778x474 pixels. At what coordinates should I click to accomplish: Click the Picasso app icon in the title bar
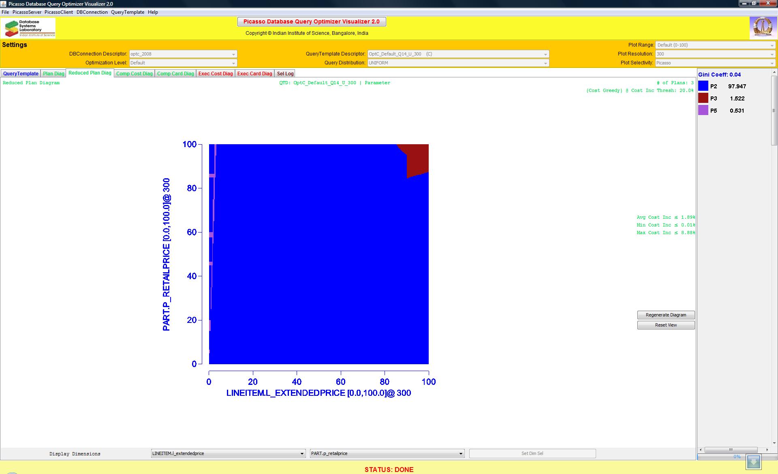point(4,4)
